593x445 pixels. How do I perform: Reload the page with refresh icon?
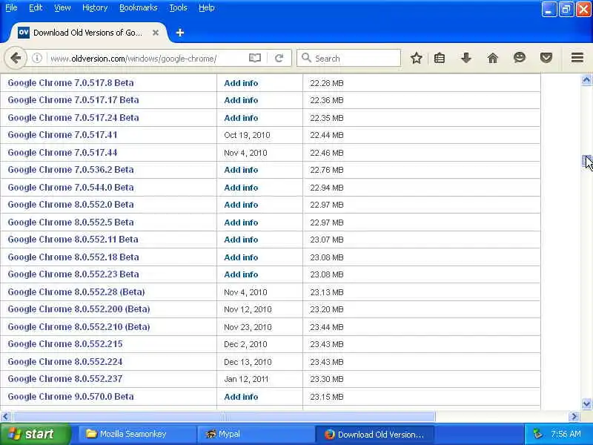coord(279,59)
